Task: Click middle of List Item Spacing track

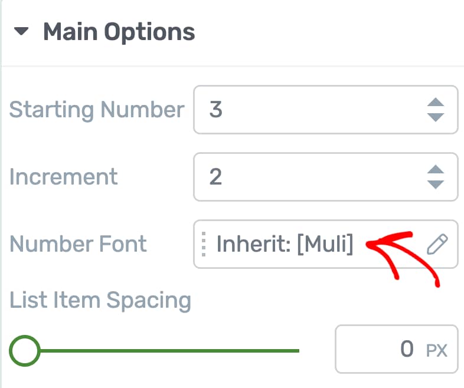Action: 169,351
